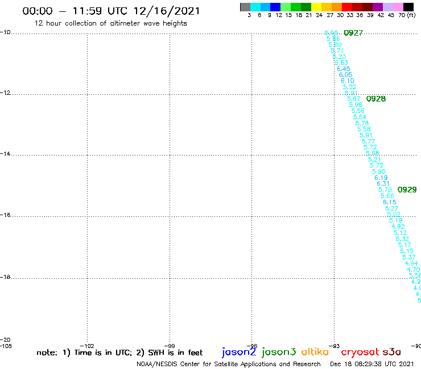The width and height of the screenshot is (421, 369).
Task: Click the red 'cryosat' satellite label
Action: (x=360, y=353)
